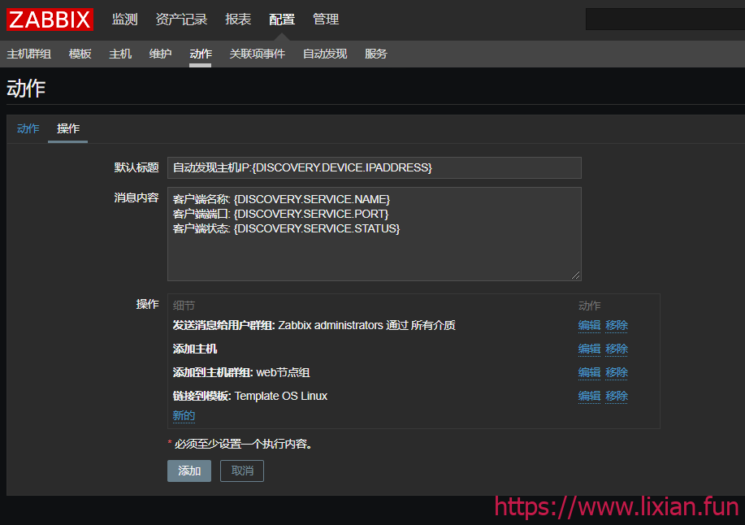Open the 监测 top menu
Screen dimensions: 745x525
coord(124,20)
